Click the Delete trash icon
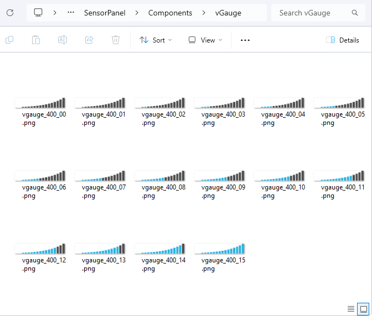The image size is (372, 316). click(116, 40)
